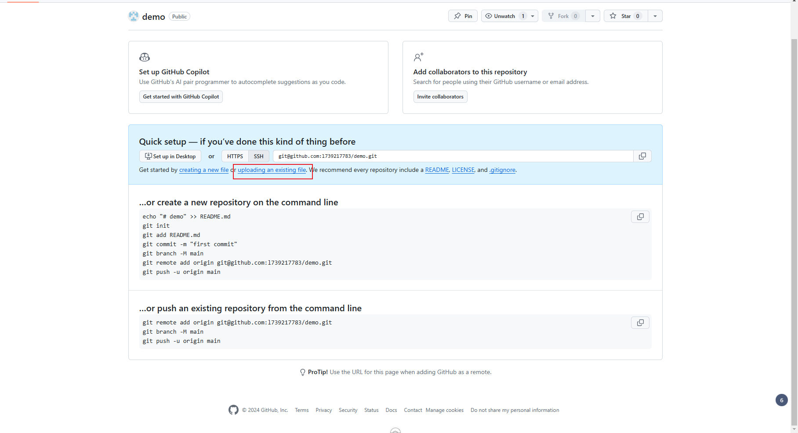Viewport: 798px width, 433px height.
Task: Click the Add collaborators to this repository heading
Action: tap(470, 72)
